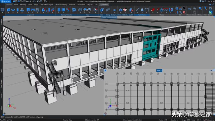Image resolution: width=215 pixels, height=121 pixels.
Task: Select the Ceiling surface tool icon
Action: [x=114, y=10]
